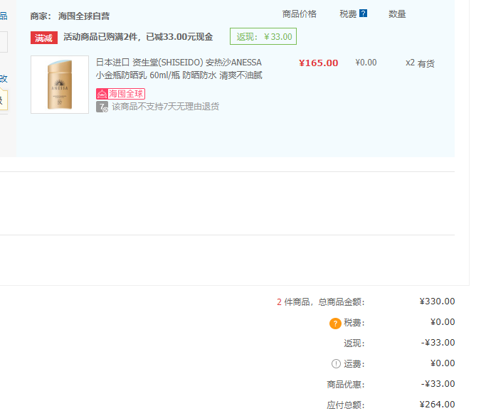Click the 7-day no-return icon
Image resolution: width=481 pixels, height=411 pixels.
coord(102,107)
